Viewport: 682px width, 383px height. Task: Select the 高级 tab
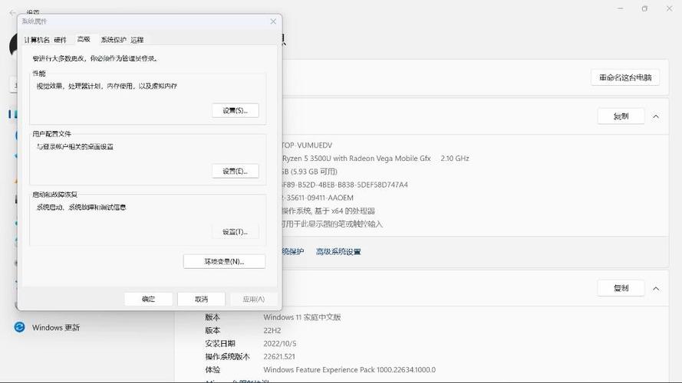tap(84, 40)
